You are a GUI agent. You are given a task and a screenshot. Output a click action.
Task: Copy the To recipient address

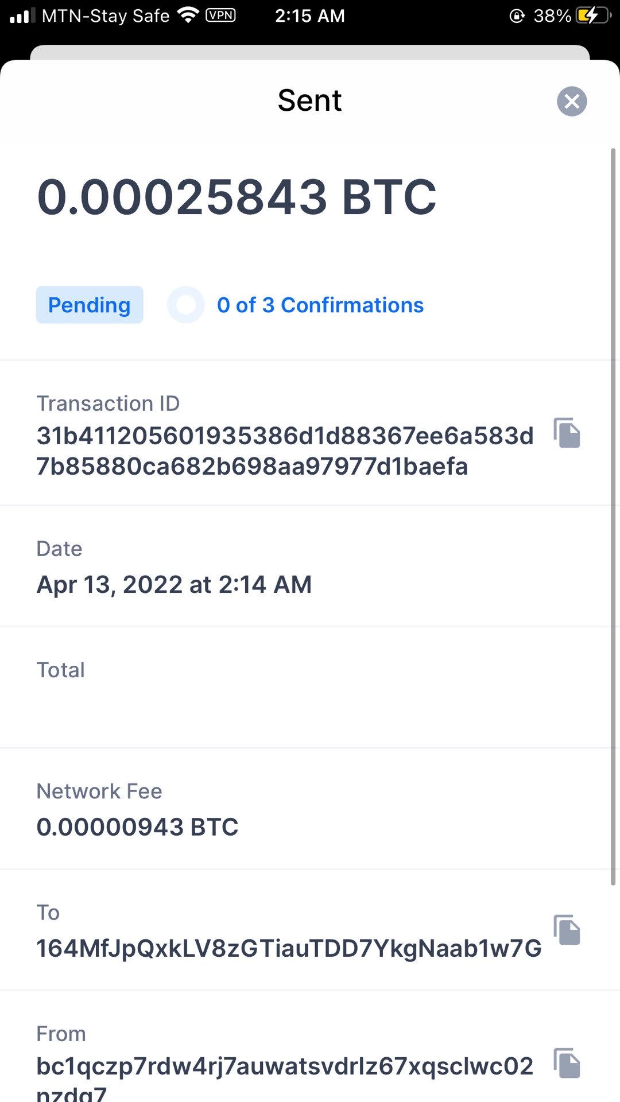click(x=567, y=930)
